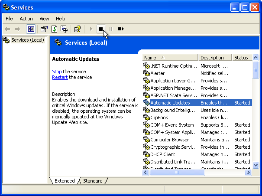Viewport: 262px width, 196px height.
Task: Open the View menu
Action: point(44,19)
